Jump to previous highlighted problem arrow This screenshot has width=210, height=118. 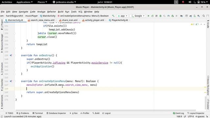tap(201, 24)
